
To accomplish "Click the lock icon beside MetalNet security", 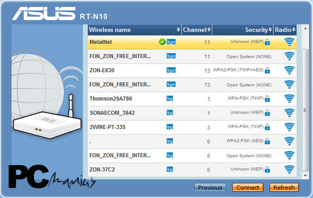I will (267, 42).
